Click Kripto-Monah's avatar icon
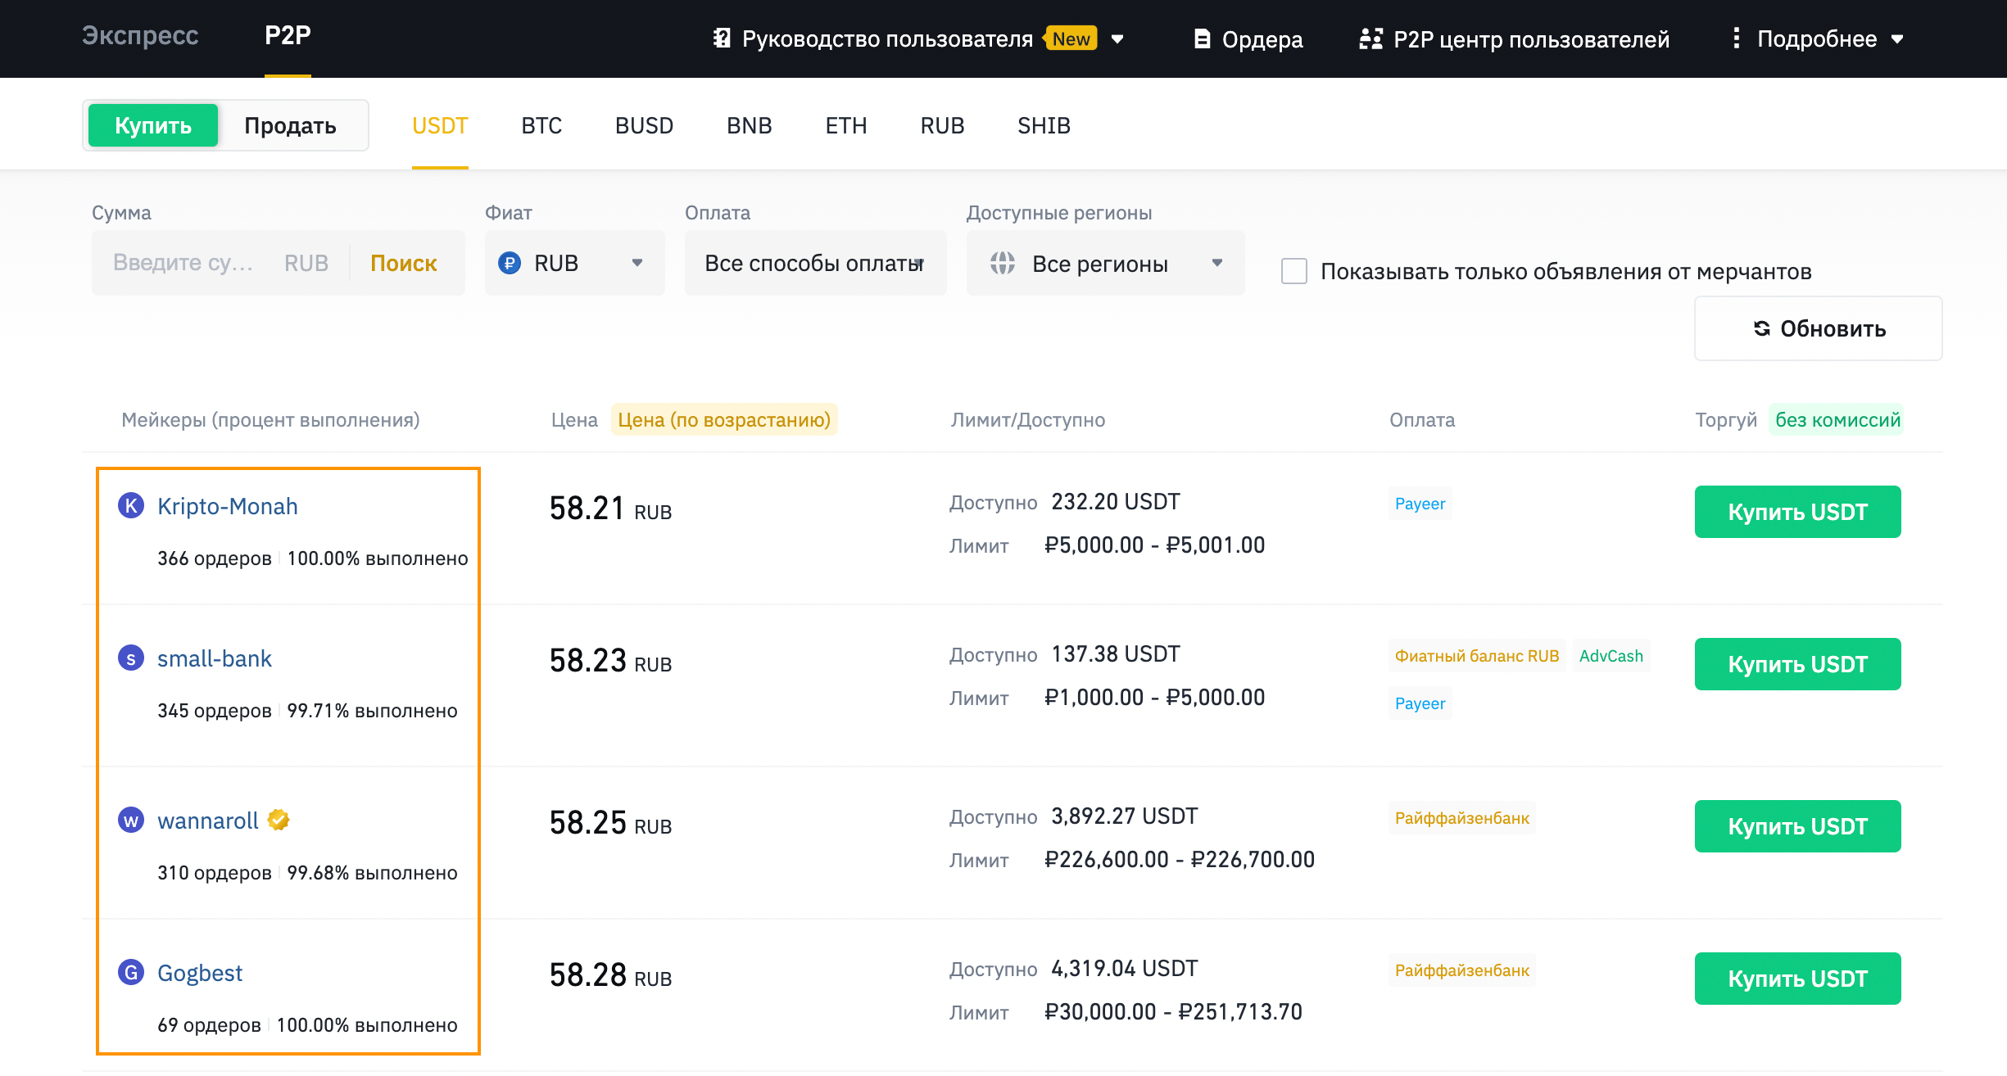 tap(131, 505)
